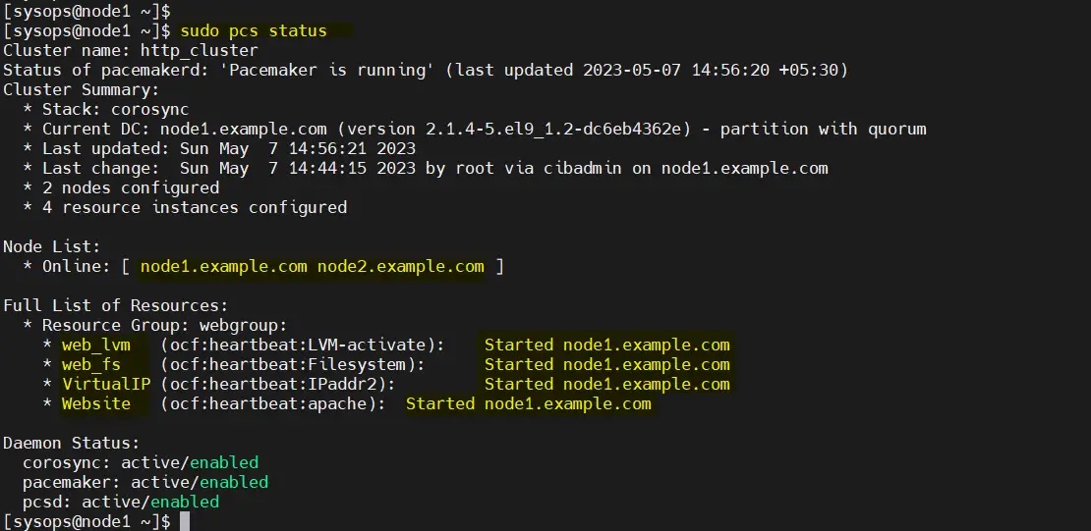Screen dimensions: 1091x531
Task: Click the 'Full List of Resources' heading
Action: pyautogui.click(x=115, y=305)
